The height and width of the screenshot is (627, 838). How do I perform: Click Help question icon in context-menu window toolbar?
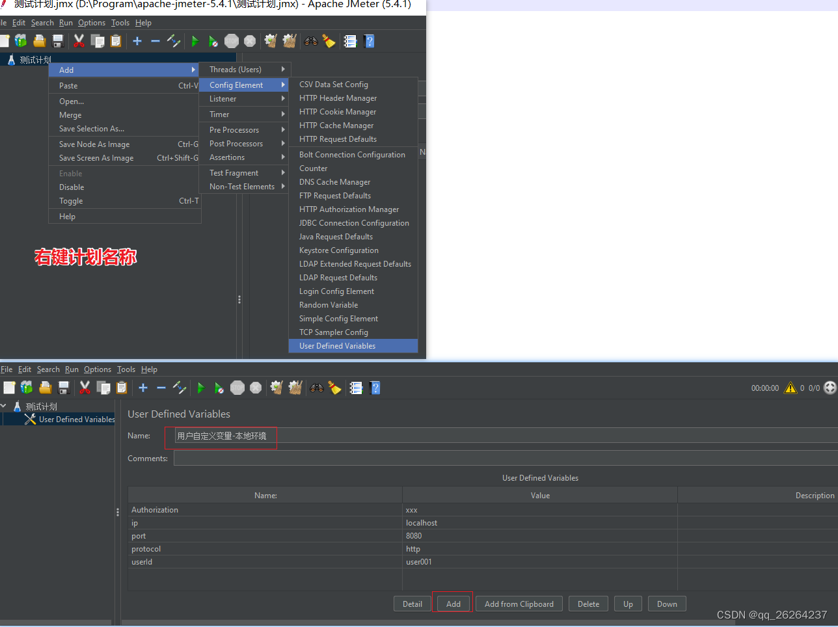(x=369, y=41)
